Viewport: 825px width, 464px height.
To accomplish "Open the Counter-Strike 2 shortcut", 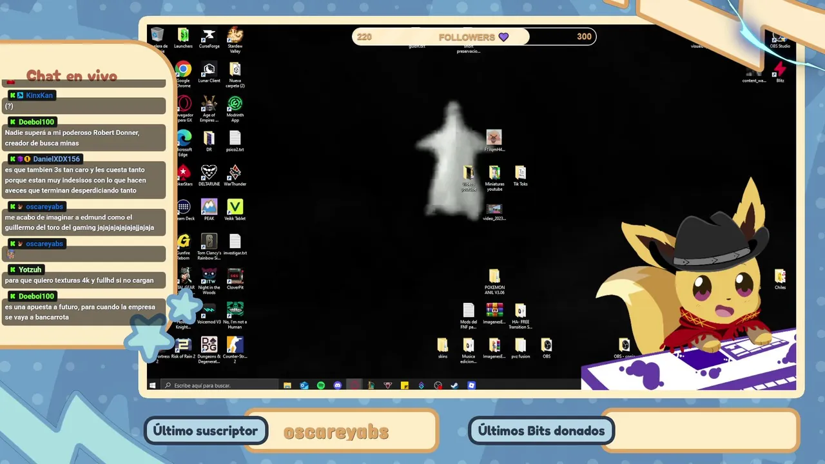I will (x=235, y=351).
